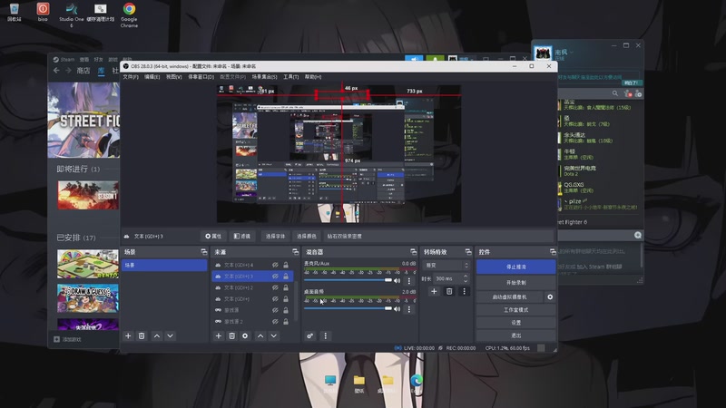The image size is (726, 408).
Task: Open virtual camera settings gear icon
Action: coord(550,297)
